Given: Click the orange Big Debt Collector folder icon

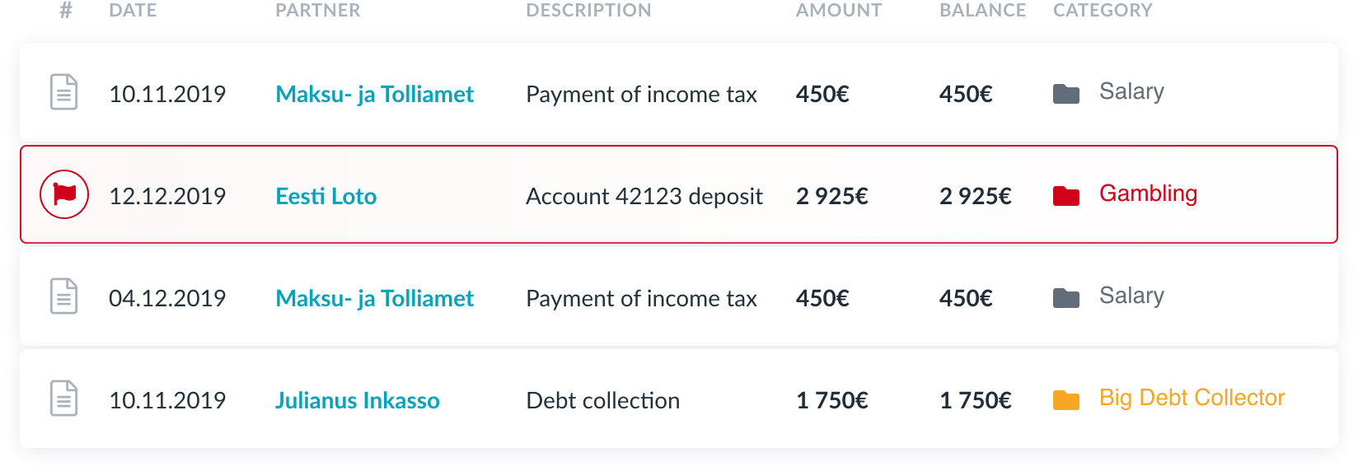Looking at the screenshot, I should [x=1065, y=400].
